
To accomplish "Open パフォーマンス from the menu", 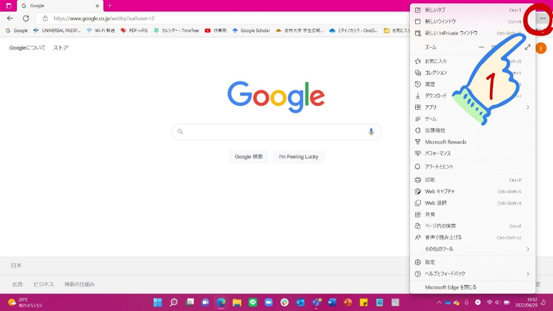I will pyautogui.click(x=472, y=154).
